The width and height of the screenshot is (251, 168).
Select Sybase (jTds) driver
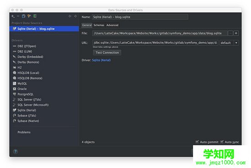27,116
